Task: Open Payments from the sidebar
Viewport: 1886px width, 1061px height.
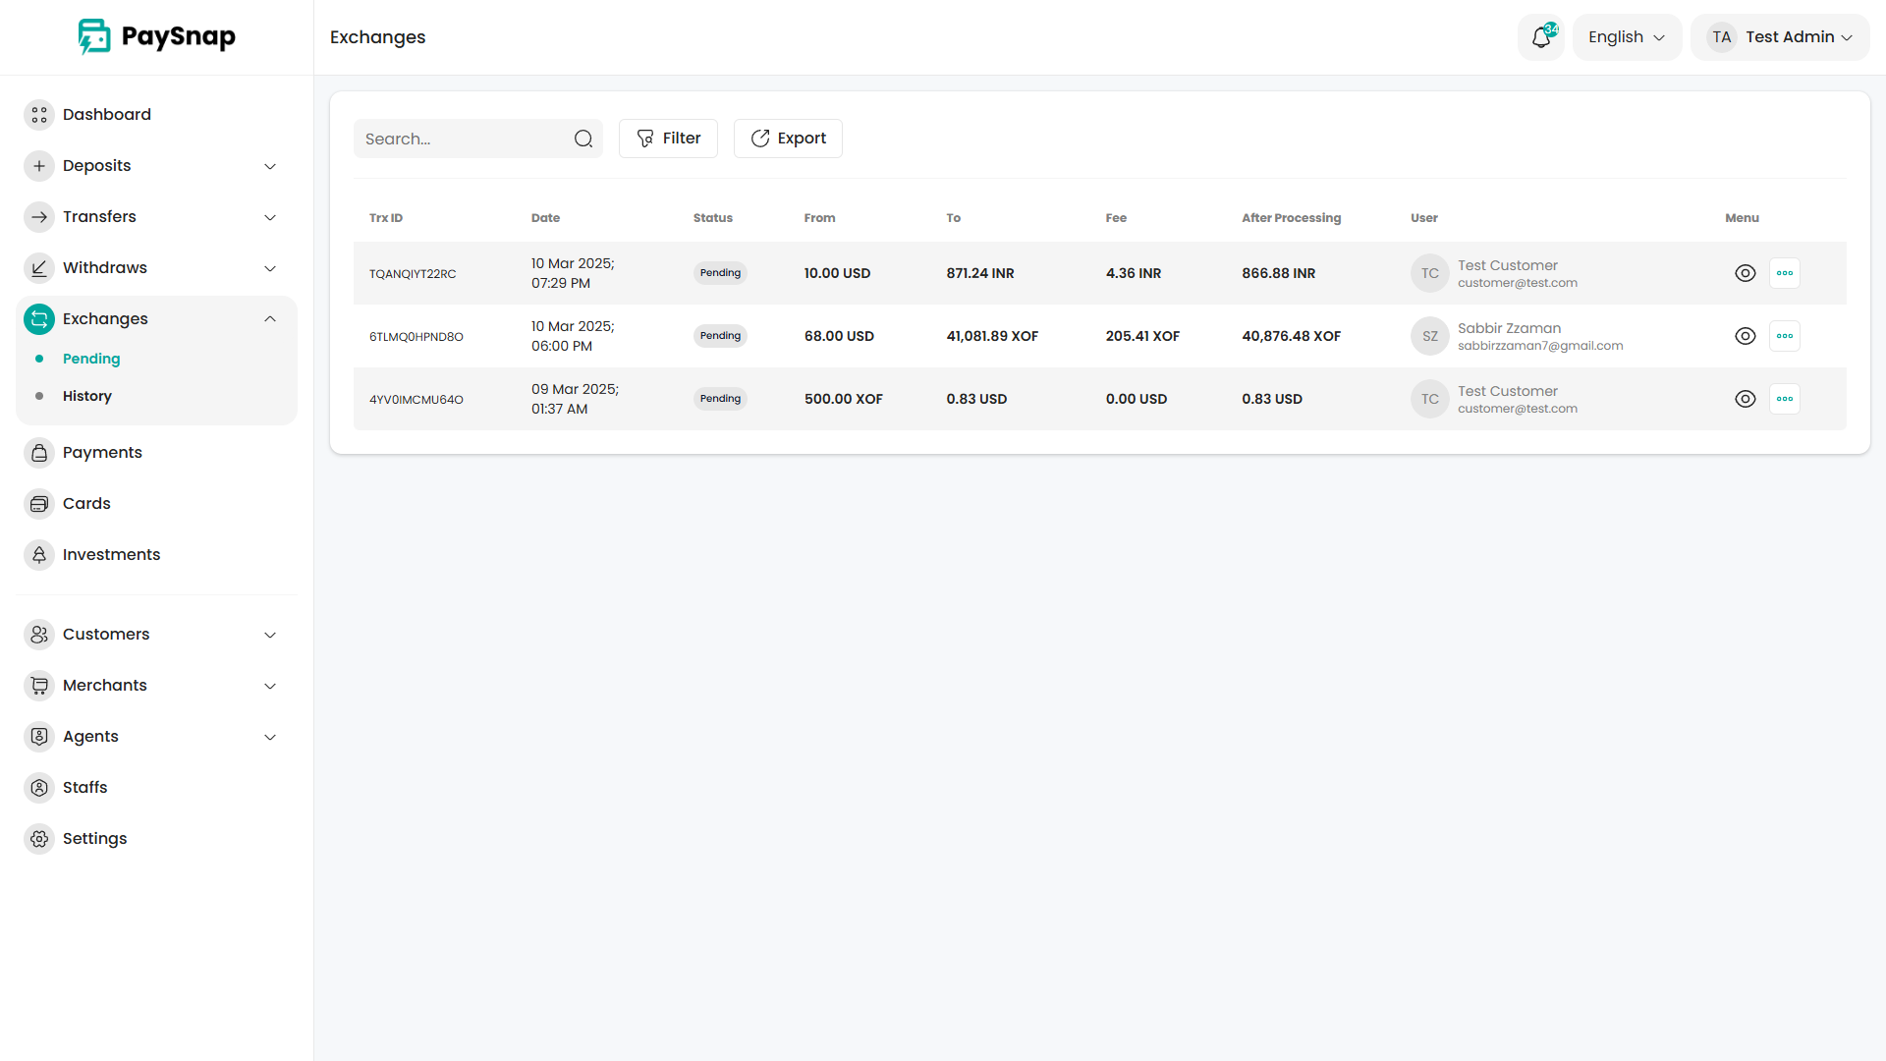Action: (102, 453)
